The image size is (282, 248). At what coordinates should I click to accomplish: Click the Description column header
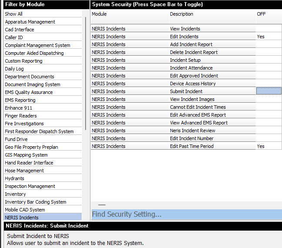click(212, 17)
